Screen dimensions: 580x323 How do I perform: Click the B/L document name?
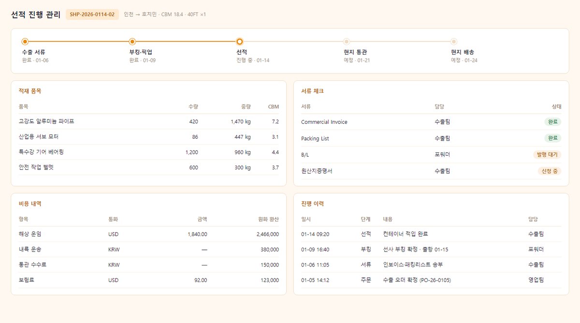[x=305, y=155]
